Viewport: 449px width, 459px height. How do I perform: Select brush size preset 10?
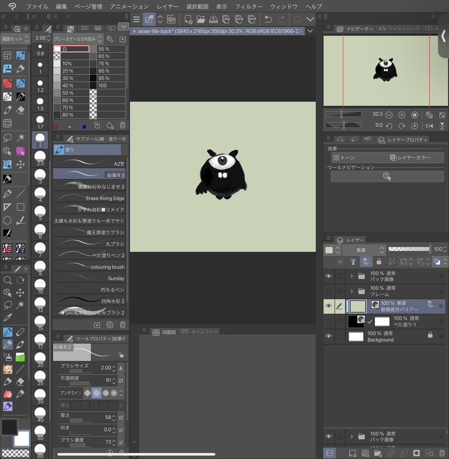40,286
